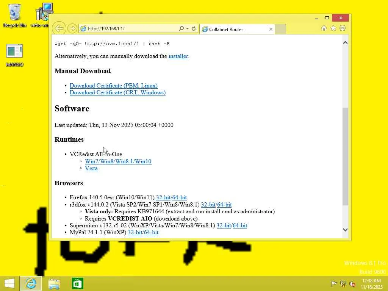The height and width of the screenshot is (291, 388).
Task: Download Supermium v132-r5-02 32-bit
Action: [x=224, y=225]
